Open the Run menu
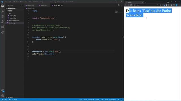Screen dimensions: 181x101 coord(30,2)
